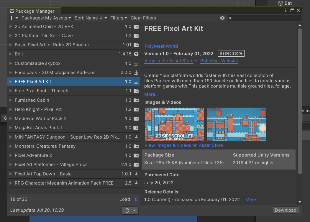The width and height of the screenshot is (310, 222).
Task: Expand the Furnished Cabin row arrow
Action: [x=11, y=100]
